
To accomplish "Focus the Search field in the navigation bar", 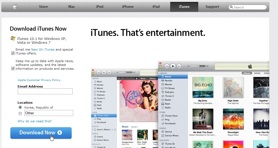I will point(248,7).
